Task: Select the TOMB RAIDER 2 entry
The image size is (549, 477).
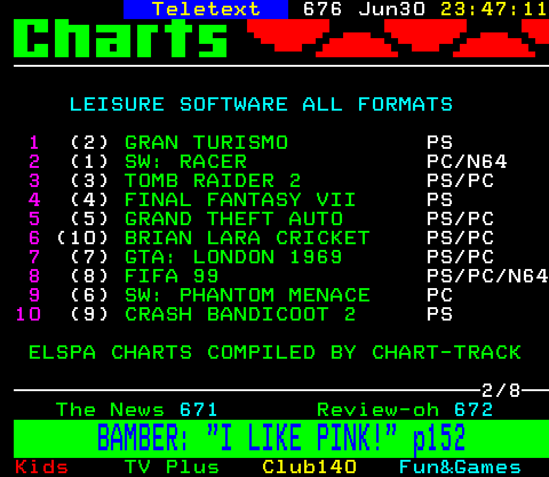Action: pos(213,181)
